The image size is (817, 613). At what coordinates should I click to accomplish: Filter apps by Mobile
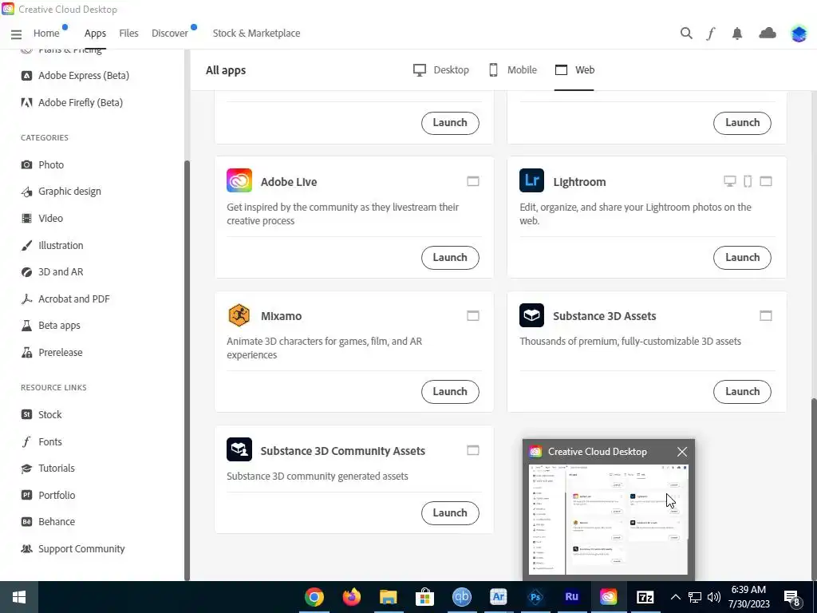pos(513,70)
